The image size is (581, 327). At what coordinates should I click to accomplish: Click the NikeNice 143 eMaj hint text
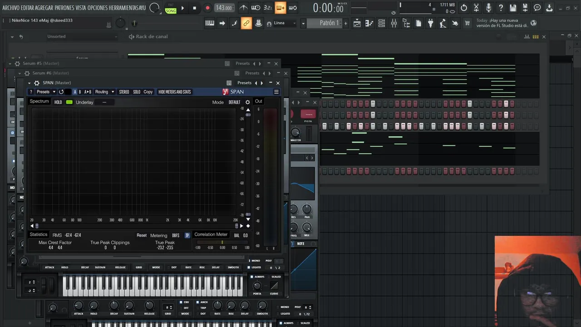(x=42, y=20)
